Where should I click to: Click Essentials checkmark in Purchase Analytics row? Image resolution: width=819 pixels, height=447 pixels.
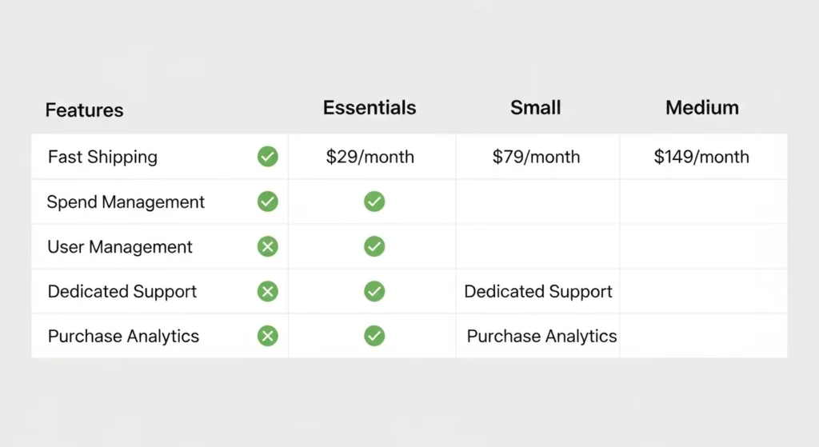(x=374, y=336)
